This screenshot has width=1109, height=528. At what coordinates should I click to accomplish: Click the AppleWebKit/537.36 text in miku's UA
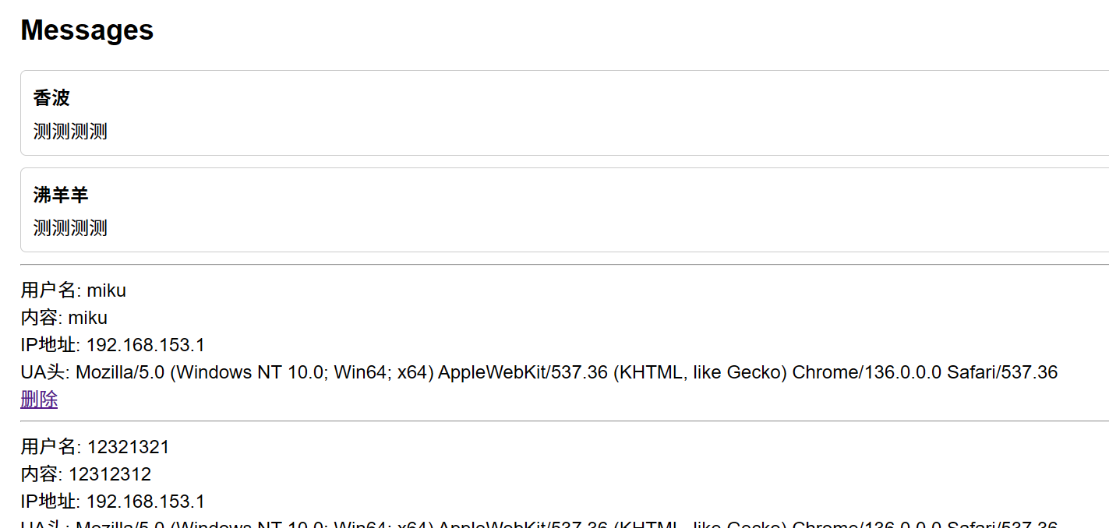(x=522, y=372)
